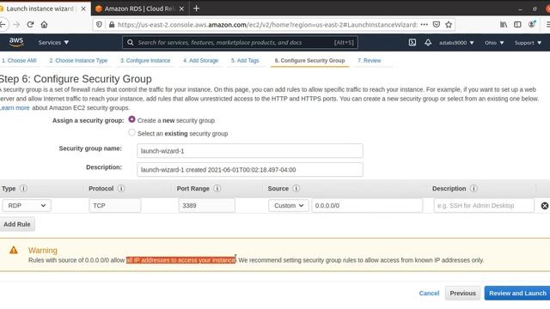
Task: Go to step 4 Add Storage
Action: 200,61
